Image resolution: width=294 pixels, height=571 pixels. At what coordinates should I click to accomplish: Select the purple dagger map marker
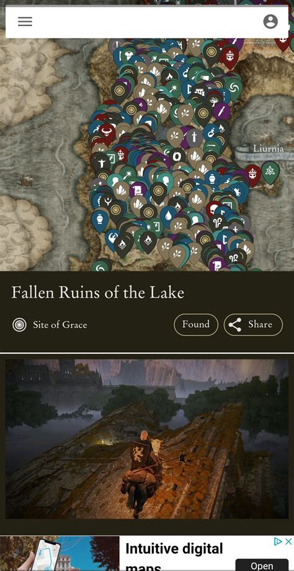pos(221,111)
